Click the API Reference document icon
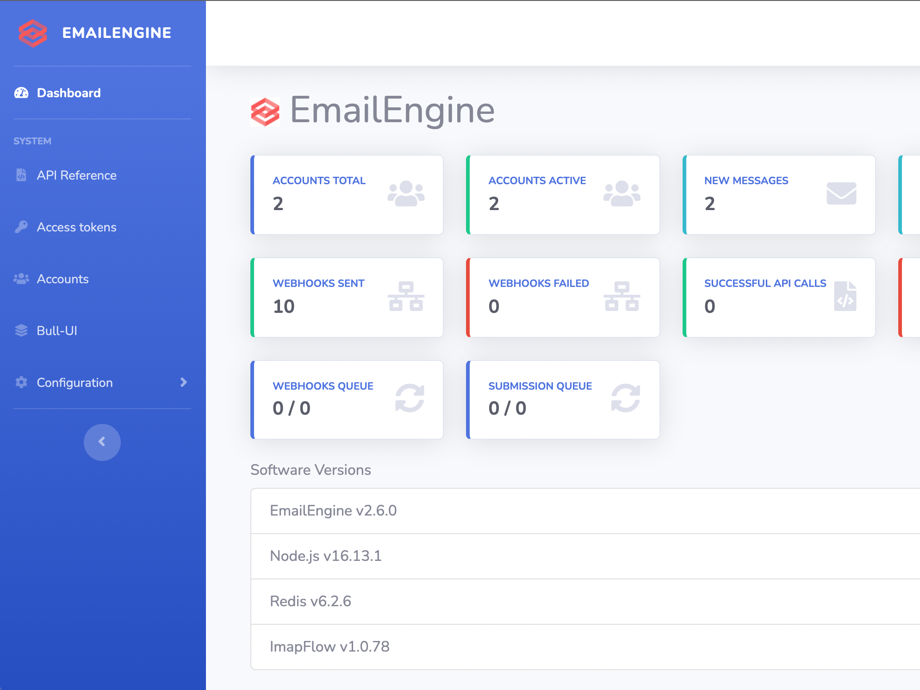The image size is (920, 690). [x=21, y=175]
